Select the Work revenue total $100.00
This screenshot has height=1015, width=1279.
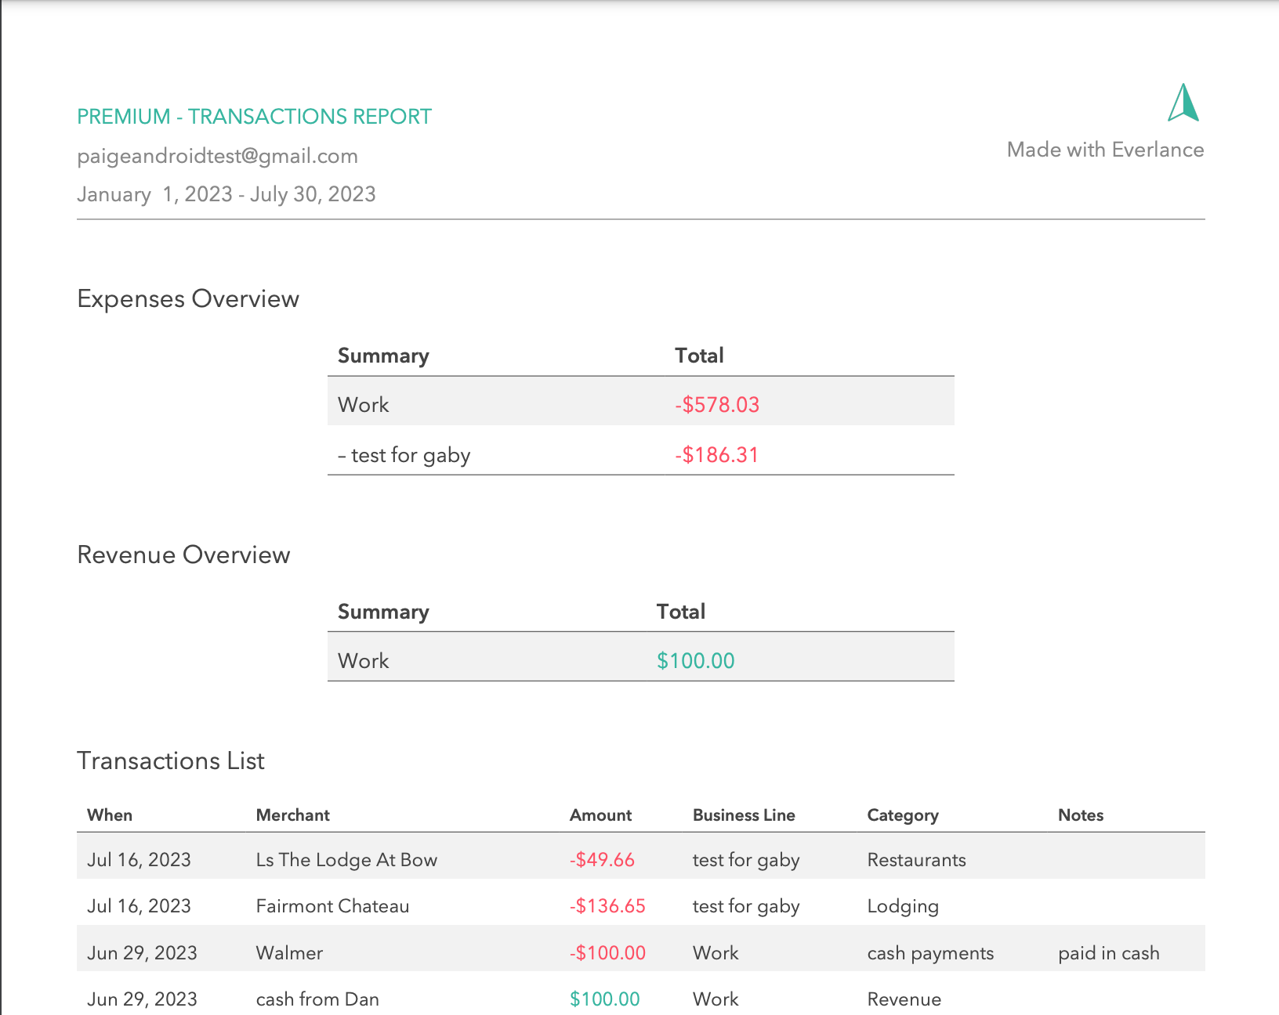click(x=695, y=660)
